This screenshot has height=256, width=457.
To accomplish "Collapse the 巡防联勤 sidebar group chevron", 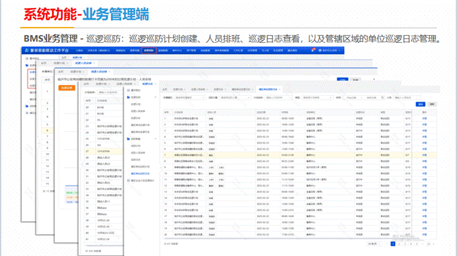I will point(155,139).
